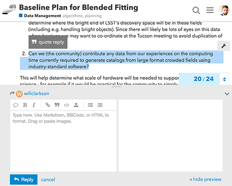
Task: Click into the reply text area
Action: [63, 141]
